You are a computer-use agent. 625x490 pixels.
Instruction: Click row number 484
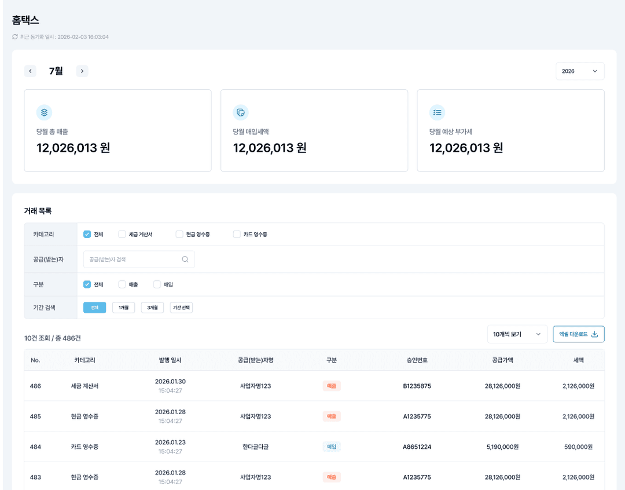coord(35,447)
